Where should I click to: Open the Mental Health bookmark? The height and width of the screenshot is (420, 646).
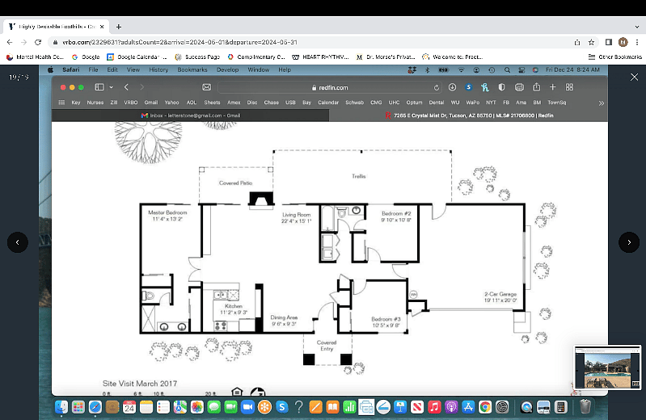tap(35, 57)
